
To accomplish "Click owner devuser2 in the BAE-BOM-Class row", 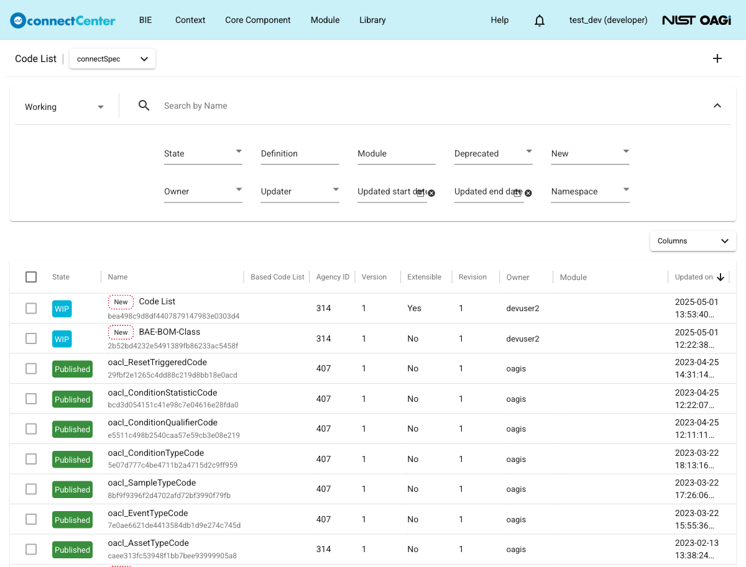I will [523, 338].
